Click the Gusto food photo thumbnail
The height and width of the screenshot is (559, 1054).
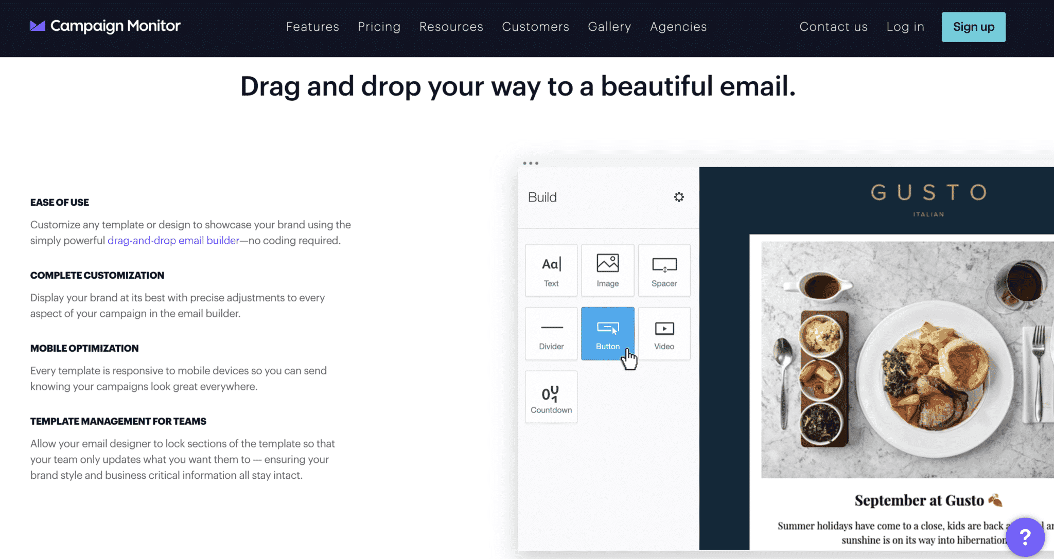907,359
